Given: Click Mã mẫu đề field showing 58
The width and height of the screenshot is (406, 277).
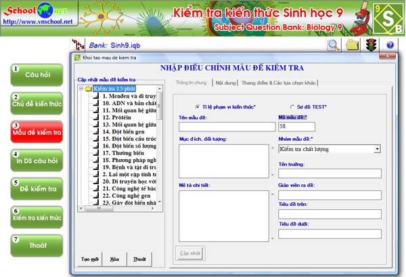Looking at the screenshot, I should tap(297, 127).
